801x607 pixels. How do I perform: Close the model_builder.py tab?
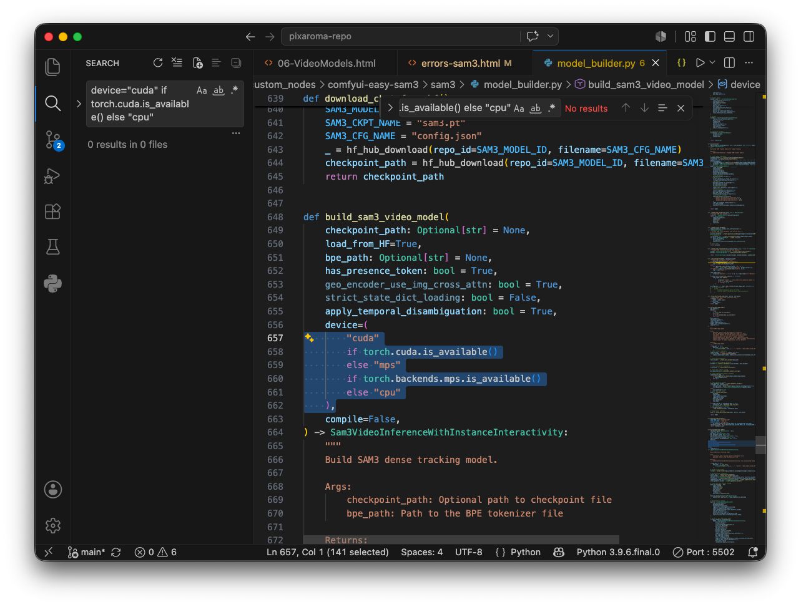click(656, 63)
